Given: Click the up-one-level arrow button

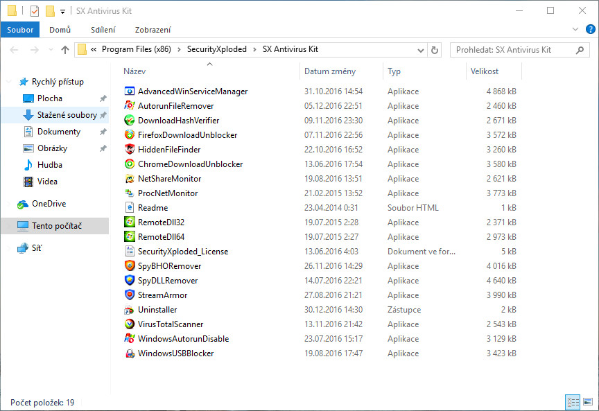Looking at the screenshot, I should (x=65, y=50).
